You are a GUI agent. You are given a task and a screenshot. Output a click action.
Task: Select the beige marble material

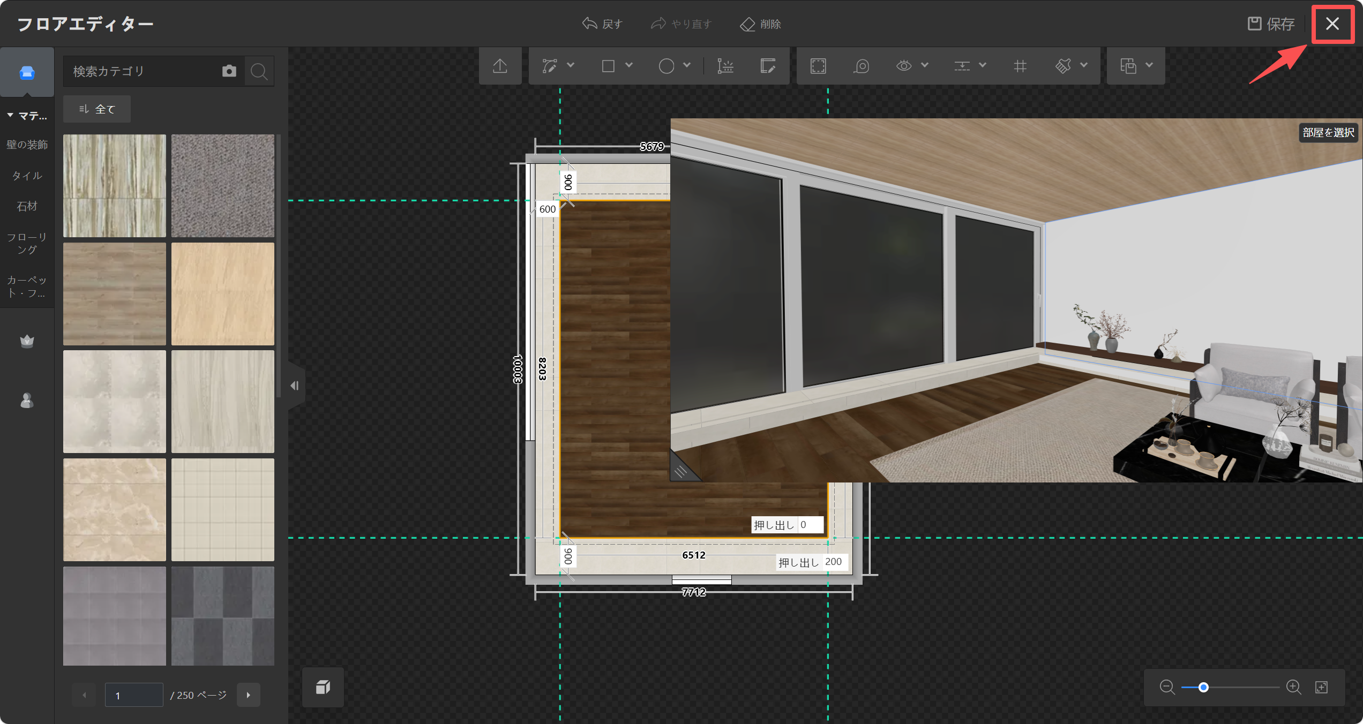(115, 510)
